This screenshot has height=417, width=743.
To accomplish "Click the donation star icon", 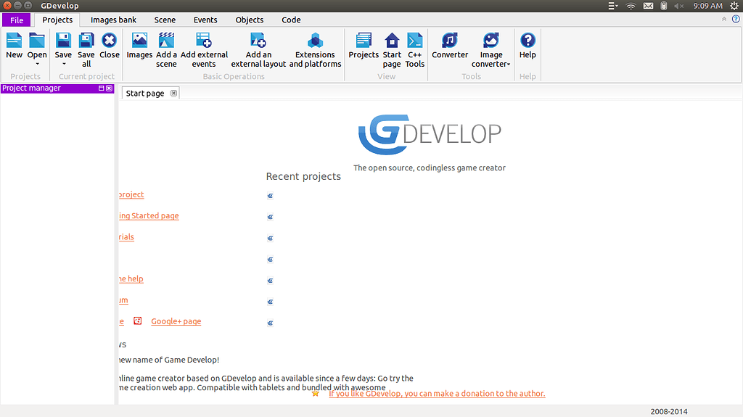I will (x=316, y=393).
